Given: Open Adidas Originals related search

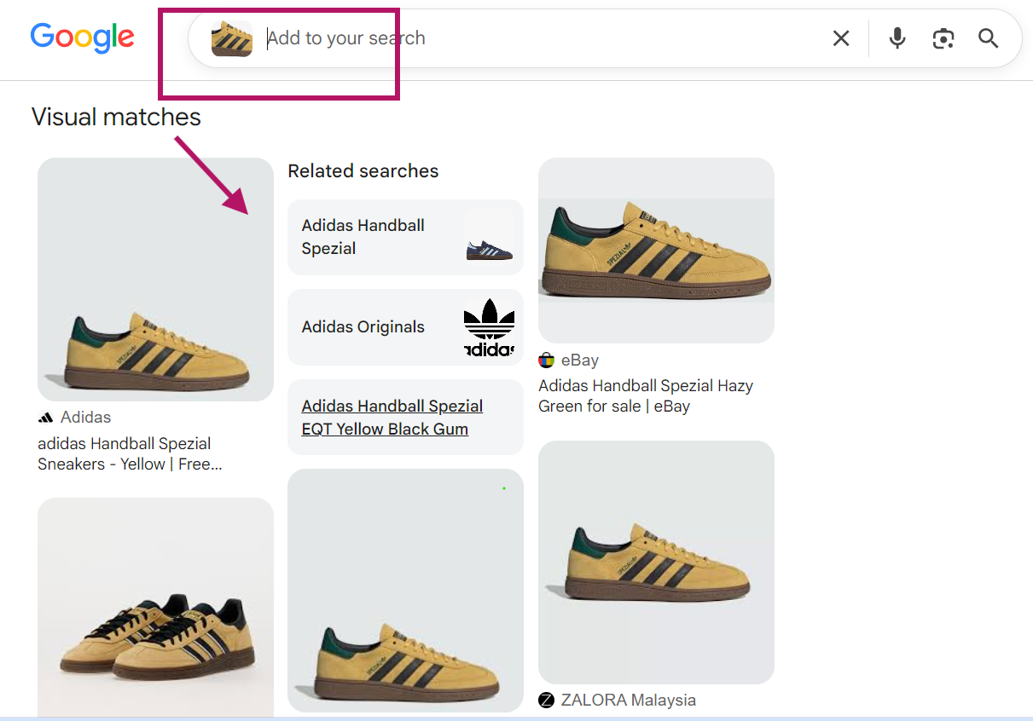Looking at the screenshot, I should click(405, 327).
